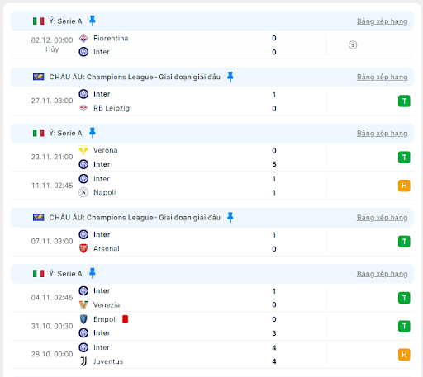Open Bảng xếp hạng link in top Serie A header
Screen dimensions: 423x377
tap(382, 21)
